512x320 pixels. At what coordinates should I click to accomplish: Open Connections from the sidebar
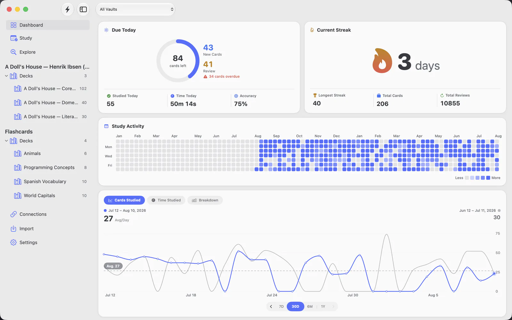(48, 214)
